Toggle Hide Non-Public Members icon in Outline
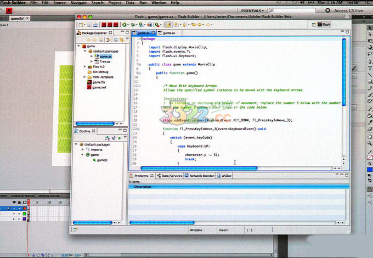The image size is (373, 258). [x=114, y=138]
